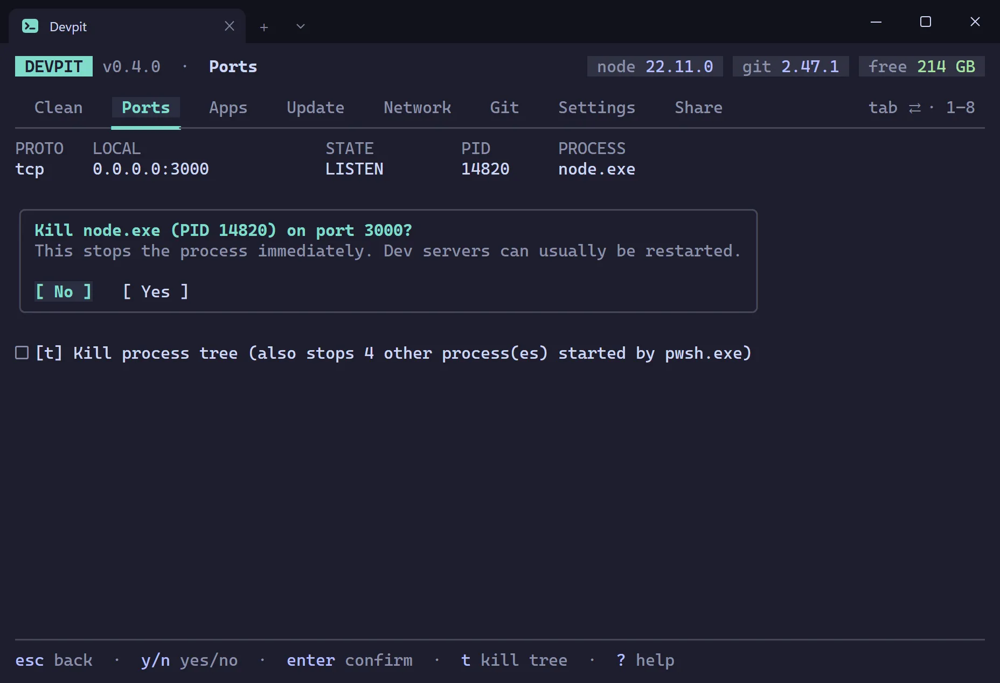Click the node 22.11.0 version badge
Screen dimensions: 1000x683
coord(655,66)
